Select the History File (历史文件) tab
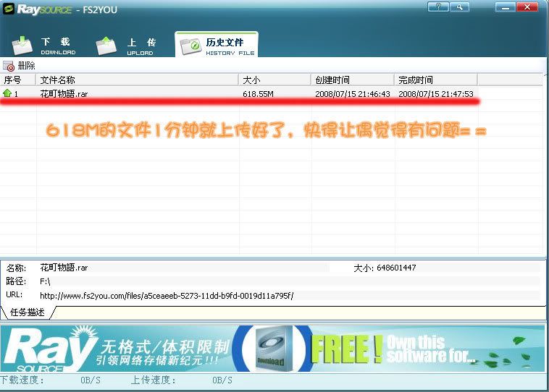This screenshot has width=549, height=392. coord(217,46)
